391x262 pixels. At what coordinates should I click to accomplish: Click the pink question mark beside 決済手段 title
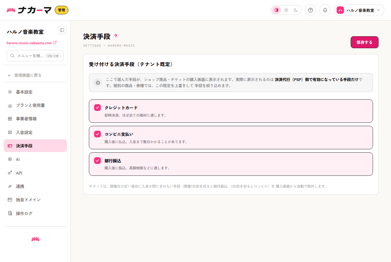(x=115, y=36)
